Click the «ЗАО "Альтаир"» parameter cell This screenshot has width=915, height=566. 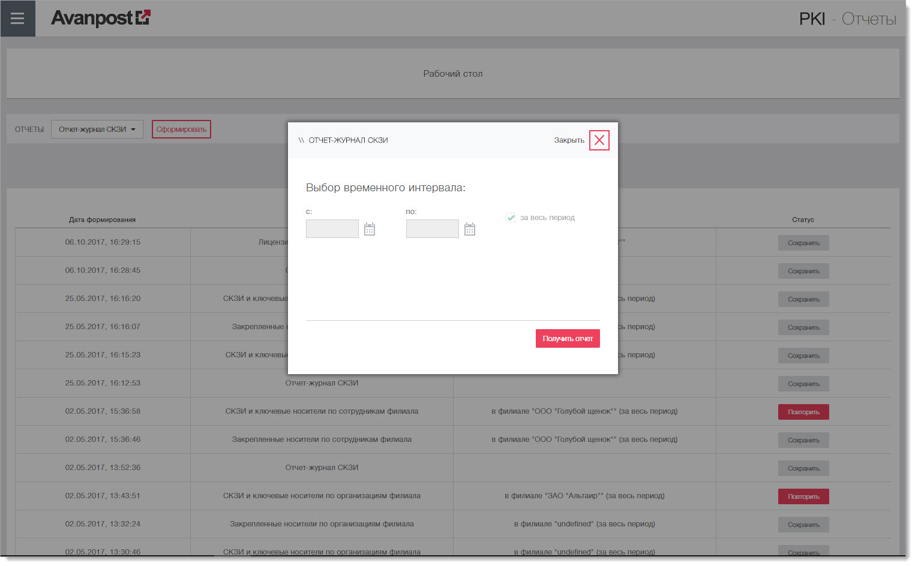pyautogui.click(x=584, y=496)
